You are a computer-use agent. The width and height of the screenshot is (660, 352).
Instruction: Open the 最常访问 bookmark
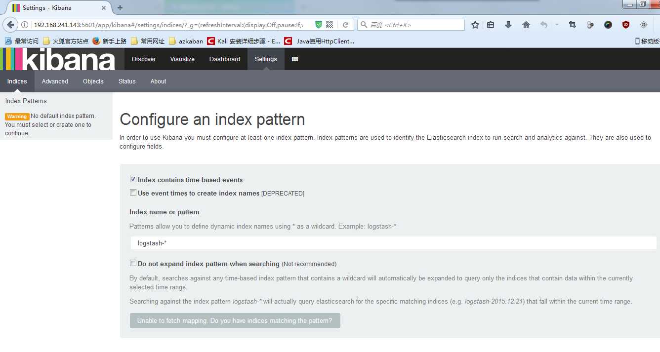coord(22,41)
